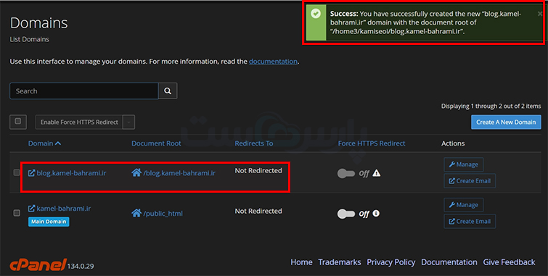Toggle Force HTTPS Redirect for blog.kamel-bahrami.ir
Image resolution: width=548 pixels, height=276 pixels.
pos(346,173)
